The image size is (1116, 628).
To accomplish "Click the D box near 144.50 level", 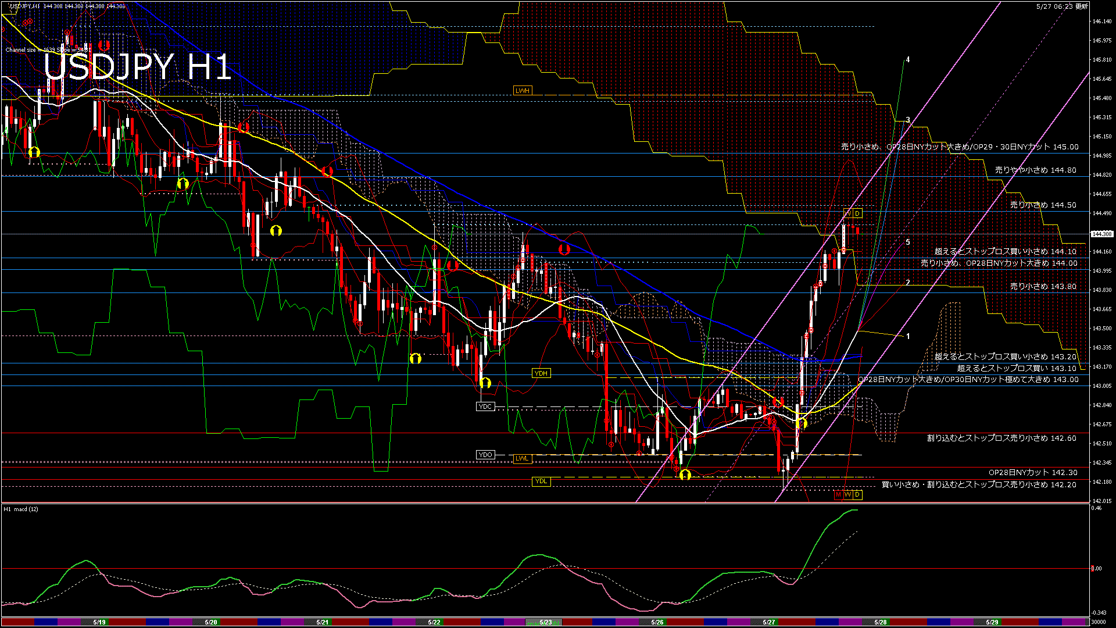I will (x=857, y=213).
